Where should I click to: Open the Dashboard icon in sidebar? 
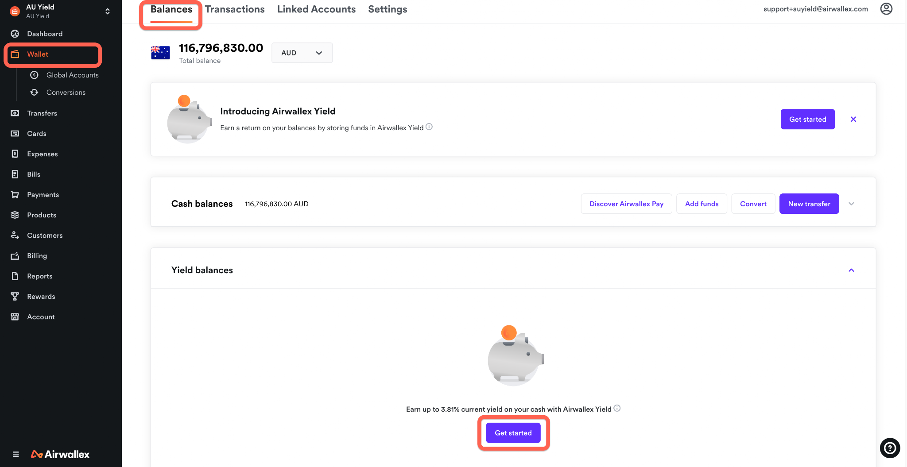point(15,34)
